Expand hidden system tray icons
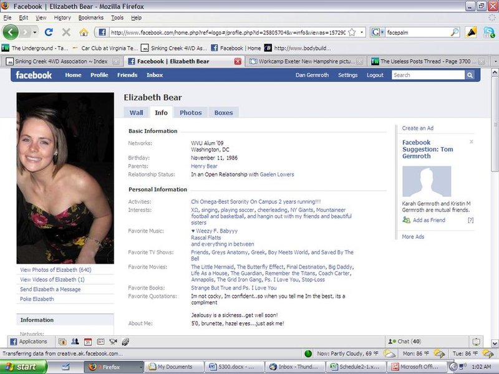499x374 pixels. point(453,367)
